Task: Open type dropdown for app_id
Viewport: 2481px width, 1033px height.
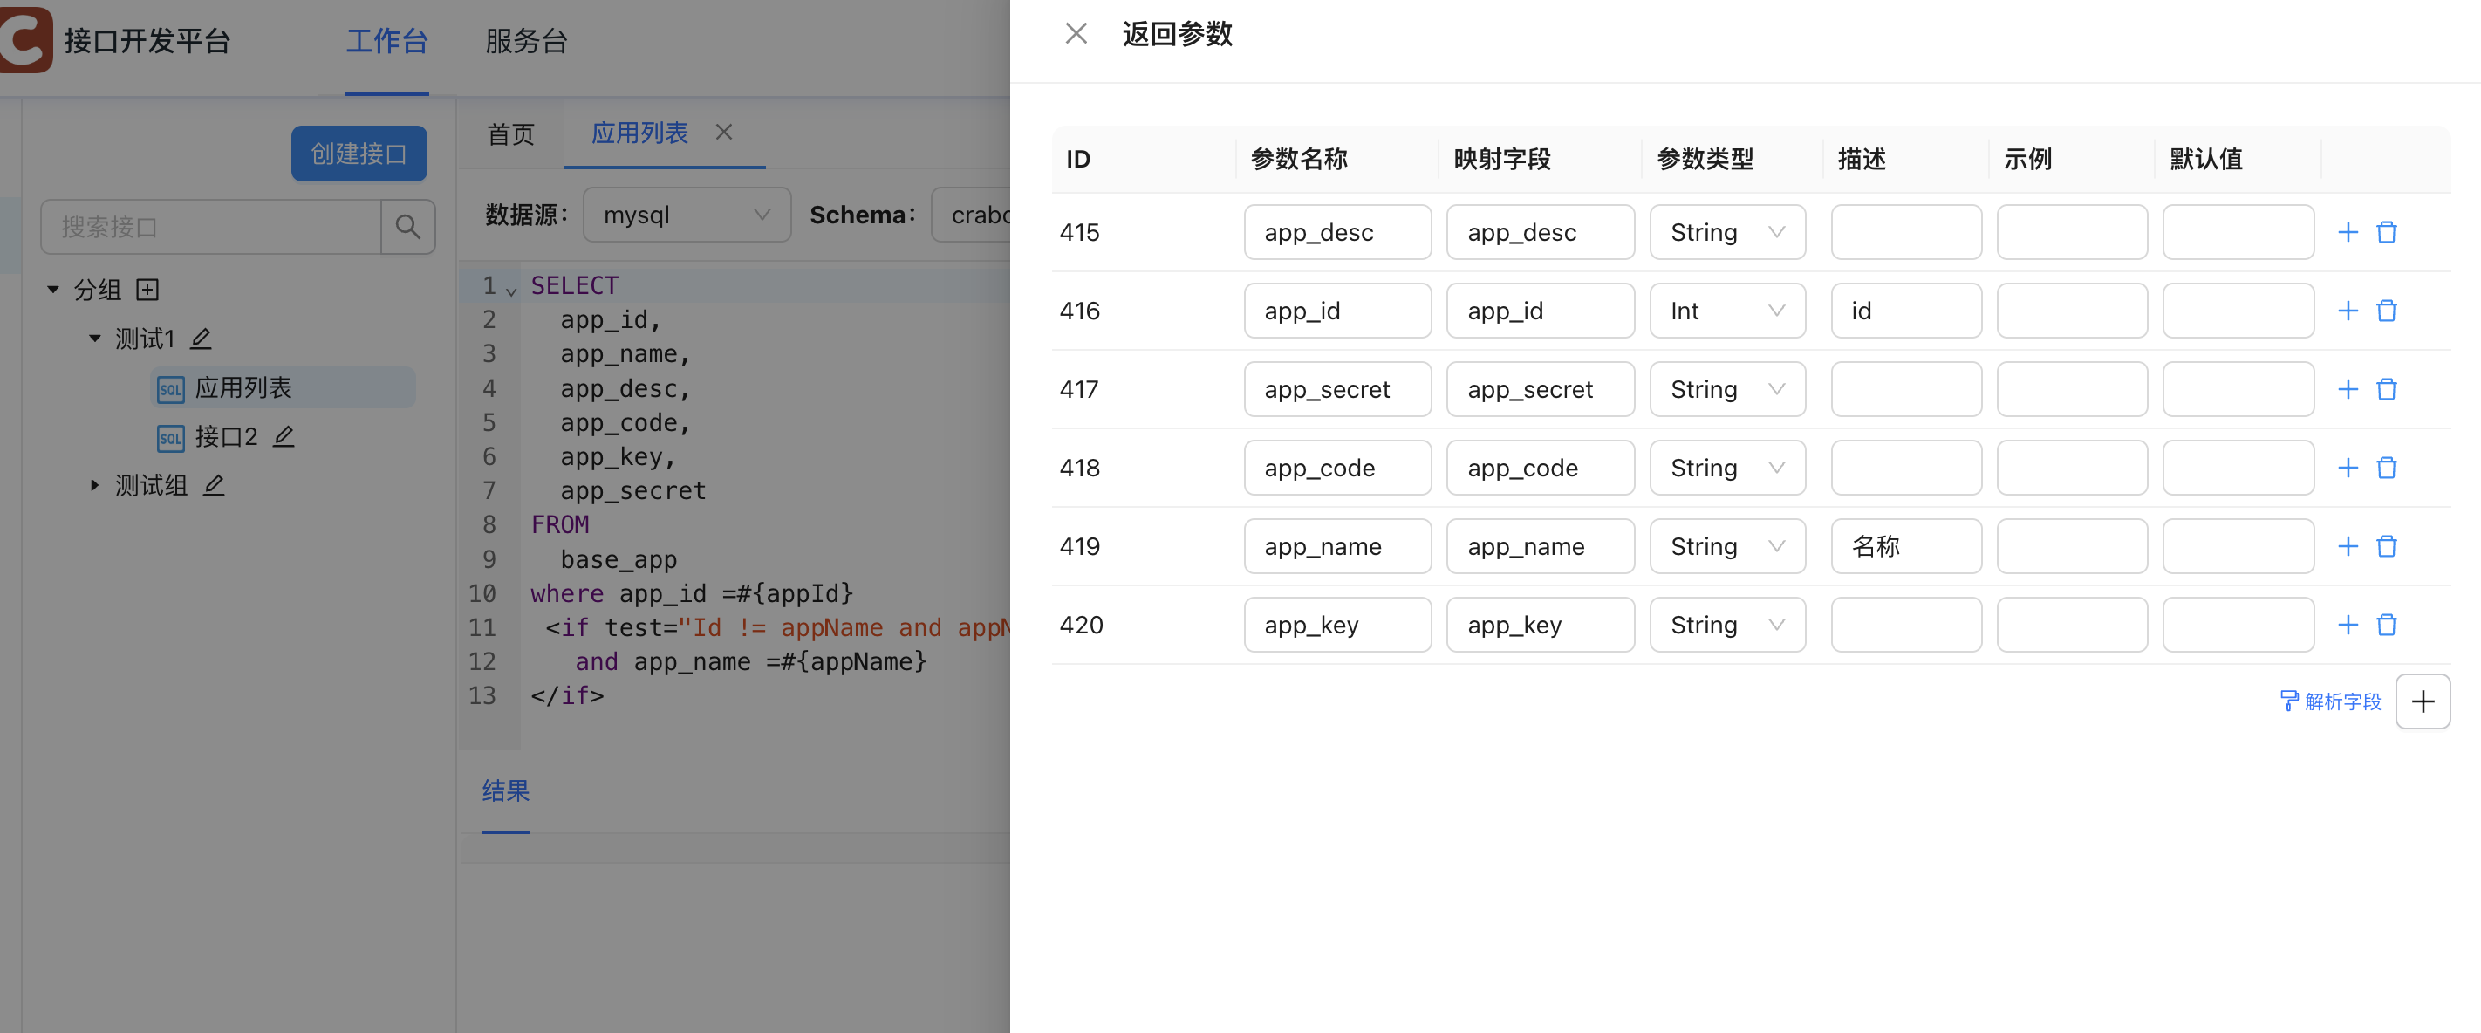Action: [1727, 311]
